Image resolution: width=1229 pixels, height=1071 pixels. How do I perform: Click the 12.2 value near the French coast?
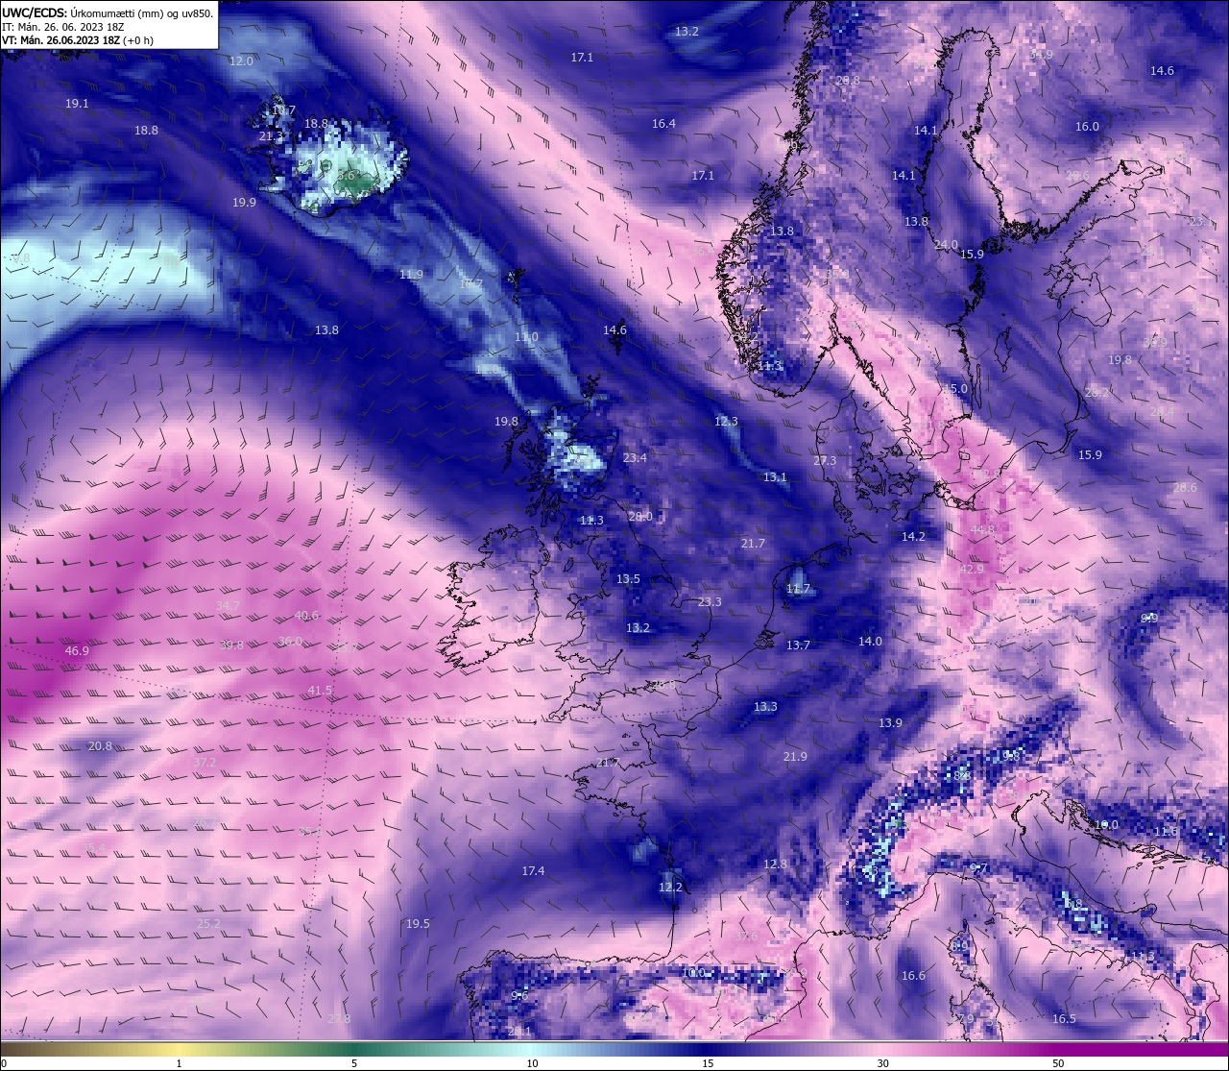pyautogui.click(x=670, y=888)
